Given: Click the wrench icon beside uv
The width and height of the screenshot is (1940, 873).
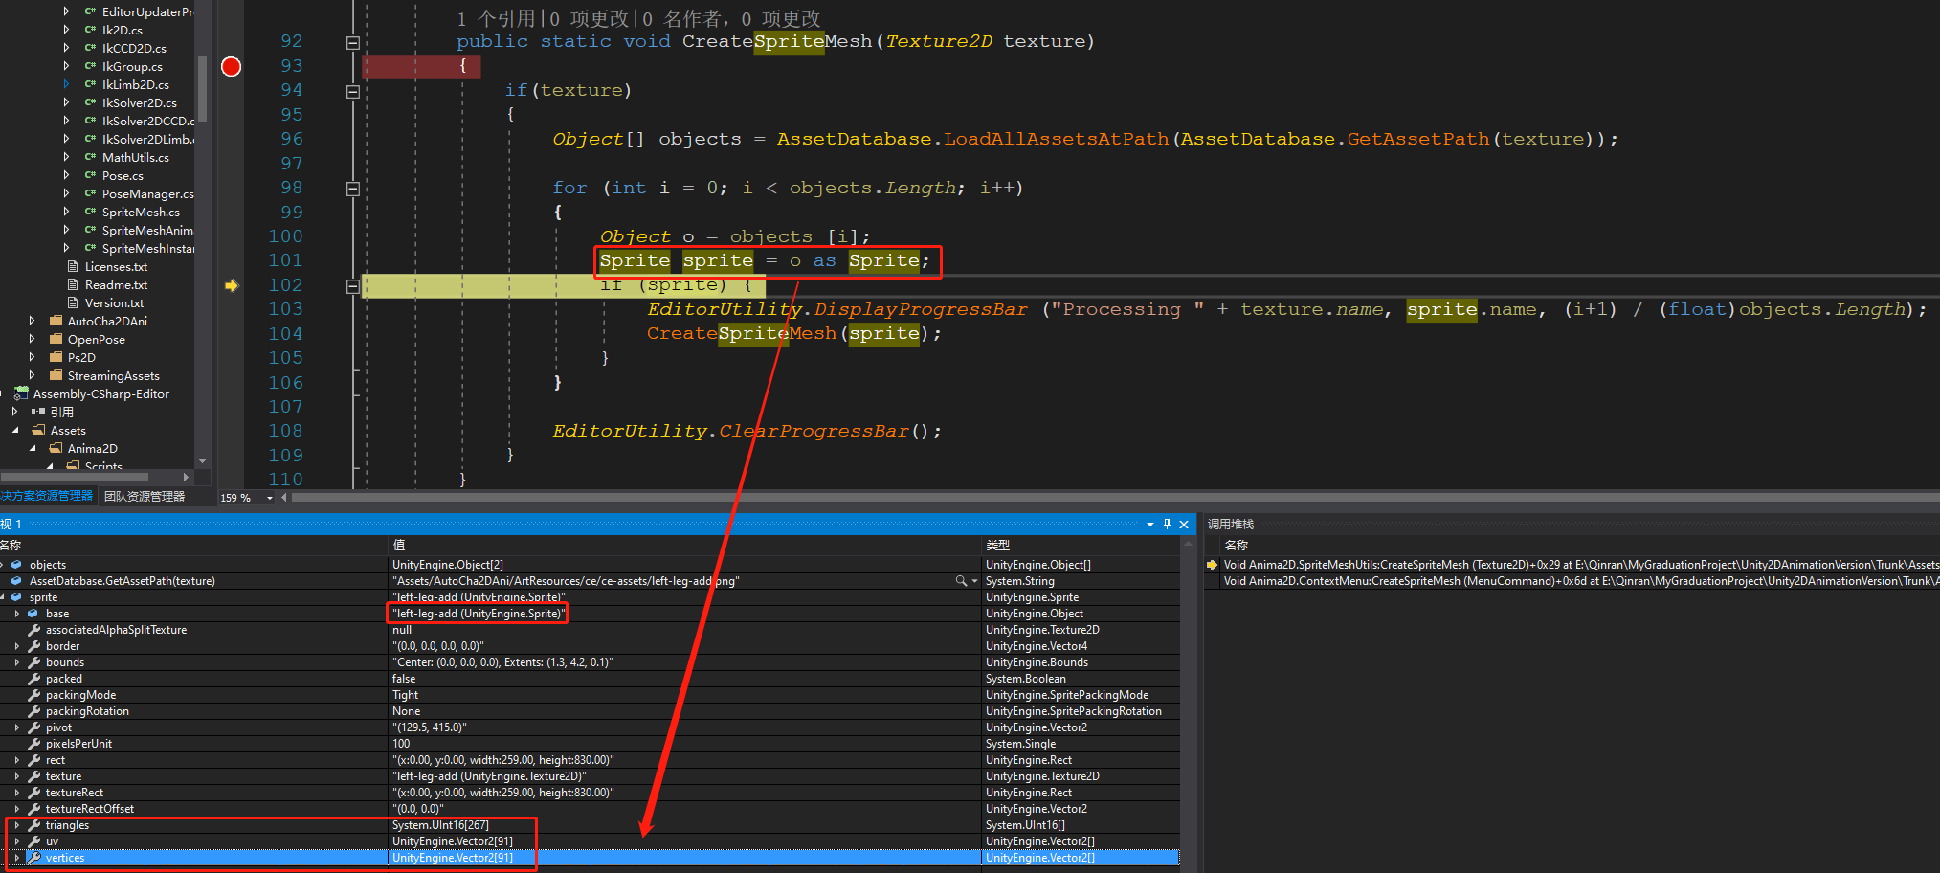Looking at the screenshot, I should tap(33, 841).
